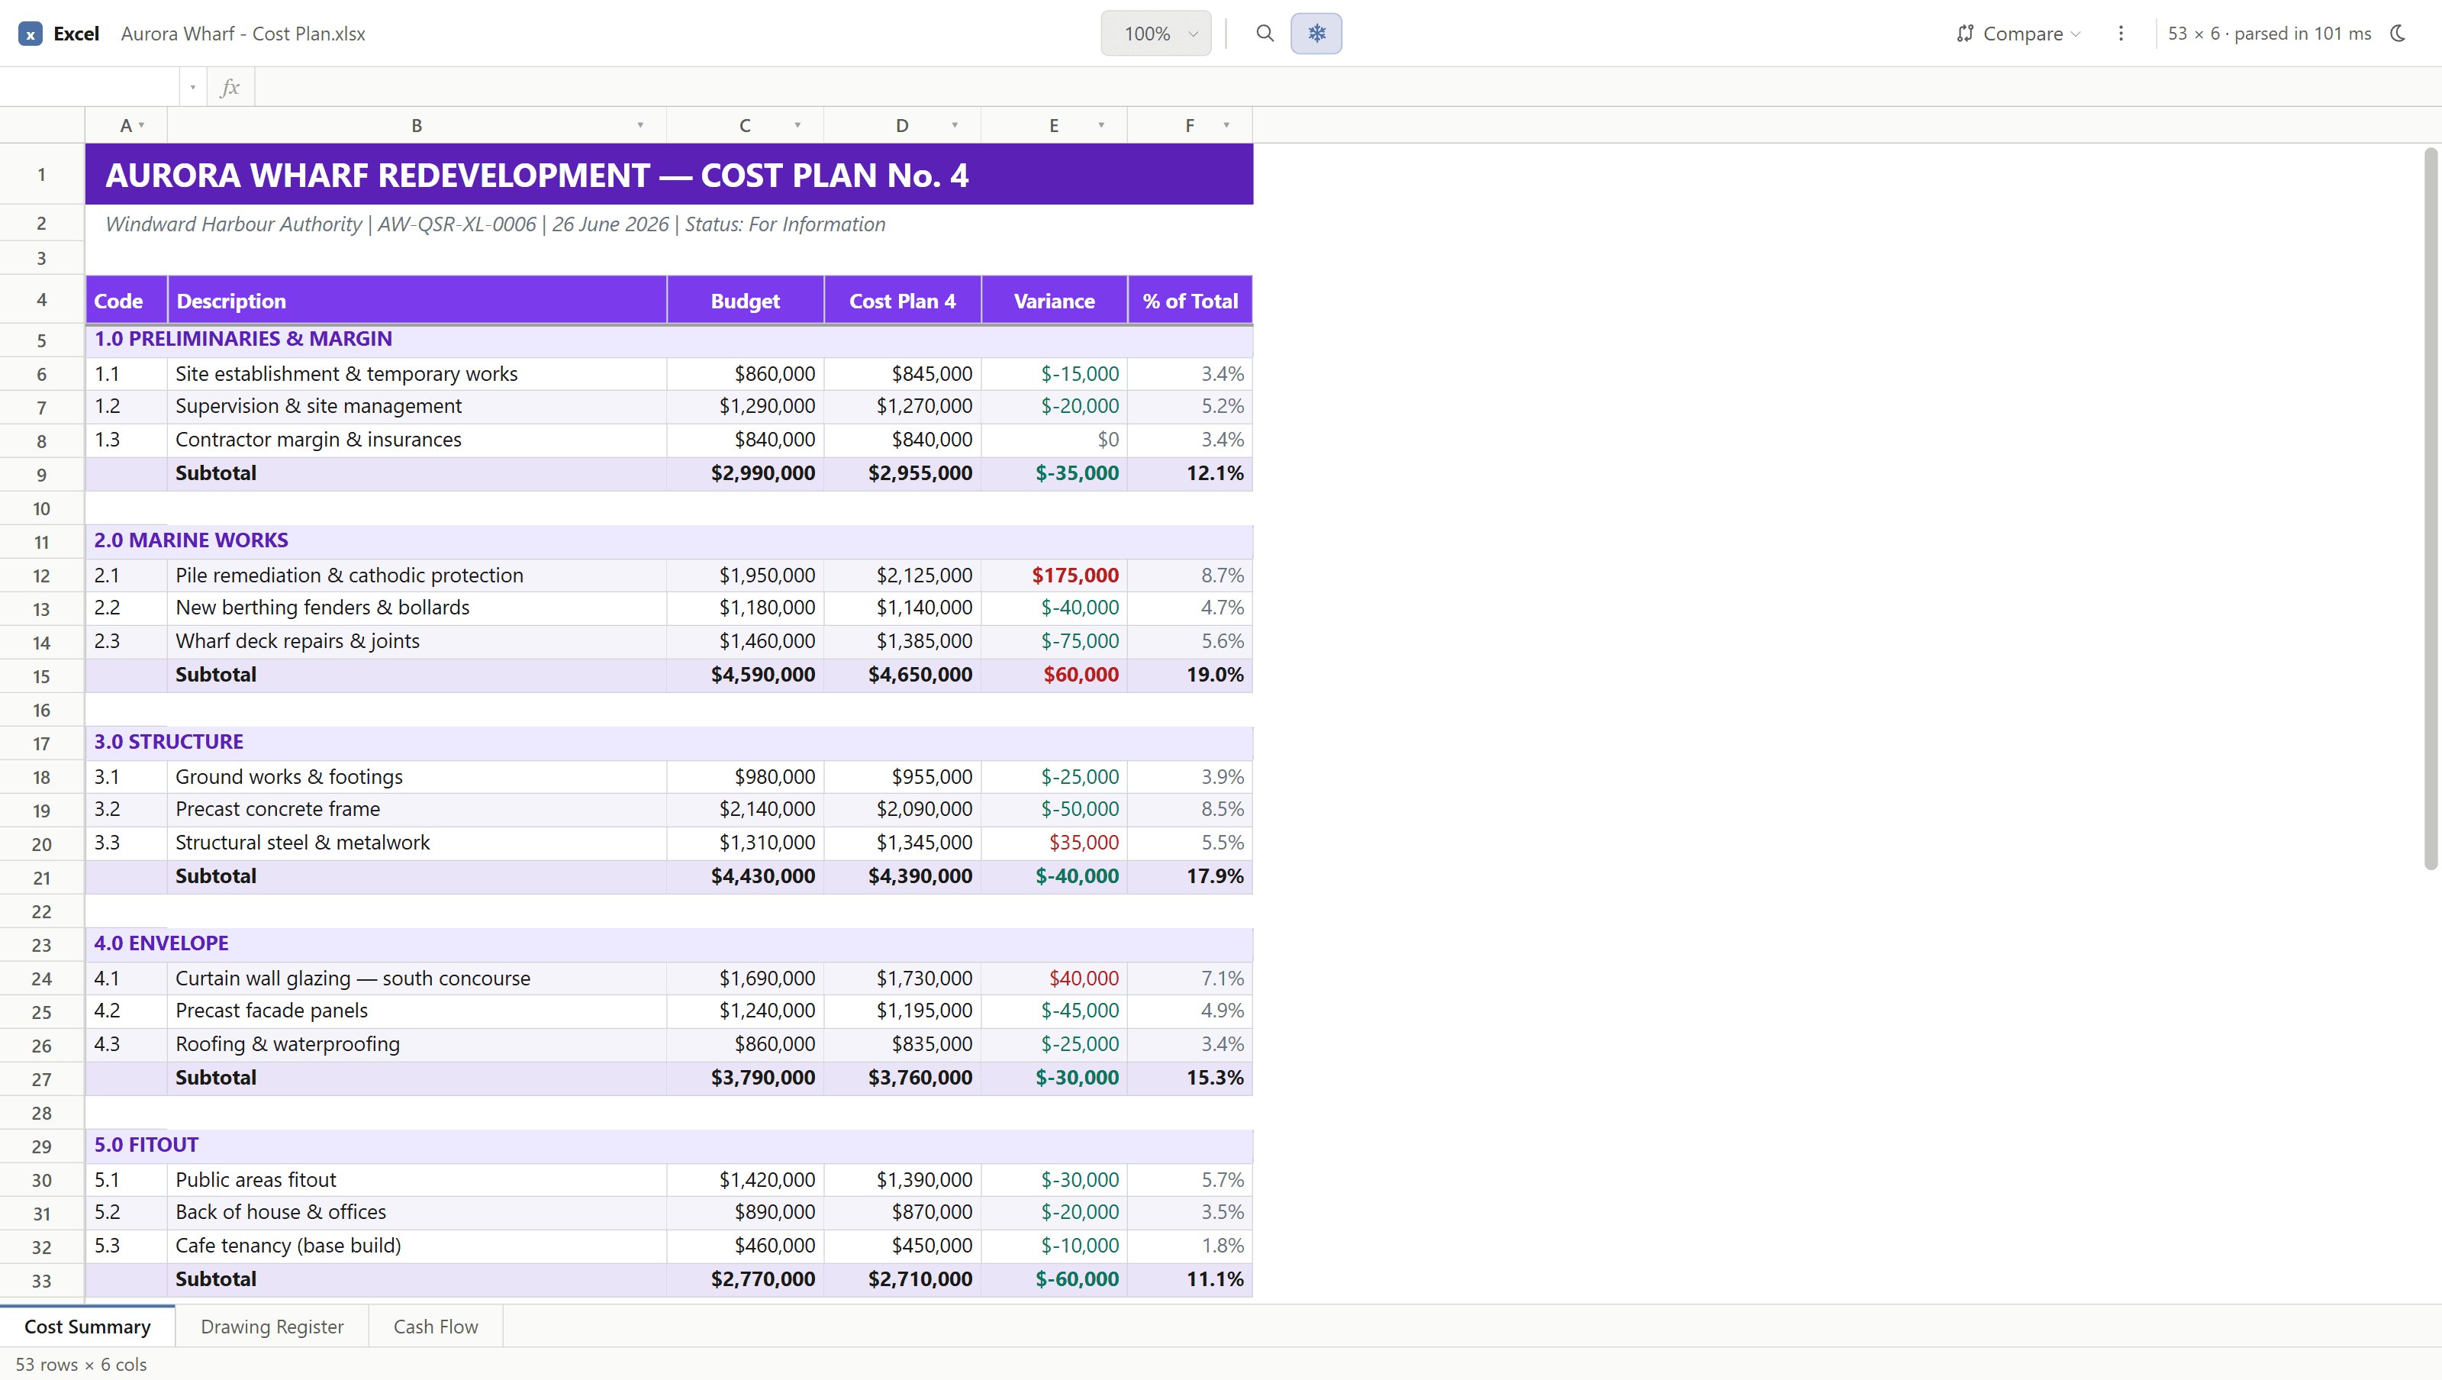This screenshot has height=1380, width=2442.
Task: Toggle dark mode moon icon
Action: coord(2399,33)
